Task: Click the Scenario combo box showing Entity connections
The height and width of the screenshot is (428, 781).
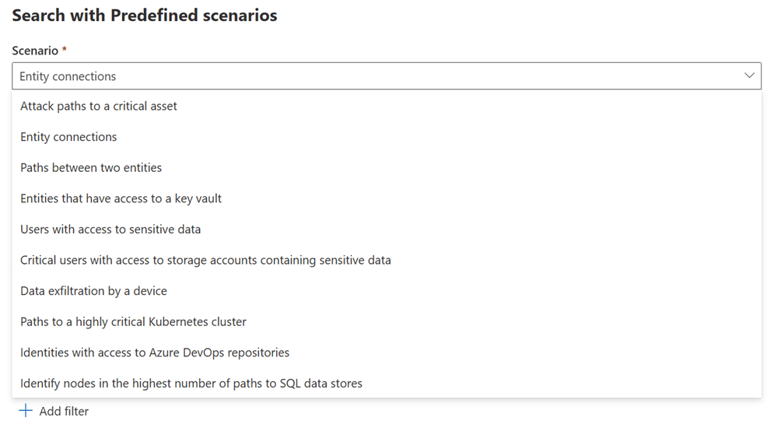Action: click(x=373, y=76)
